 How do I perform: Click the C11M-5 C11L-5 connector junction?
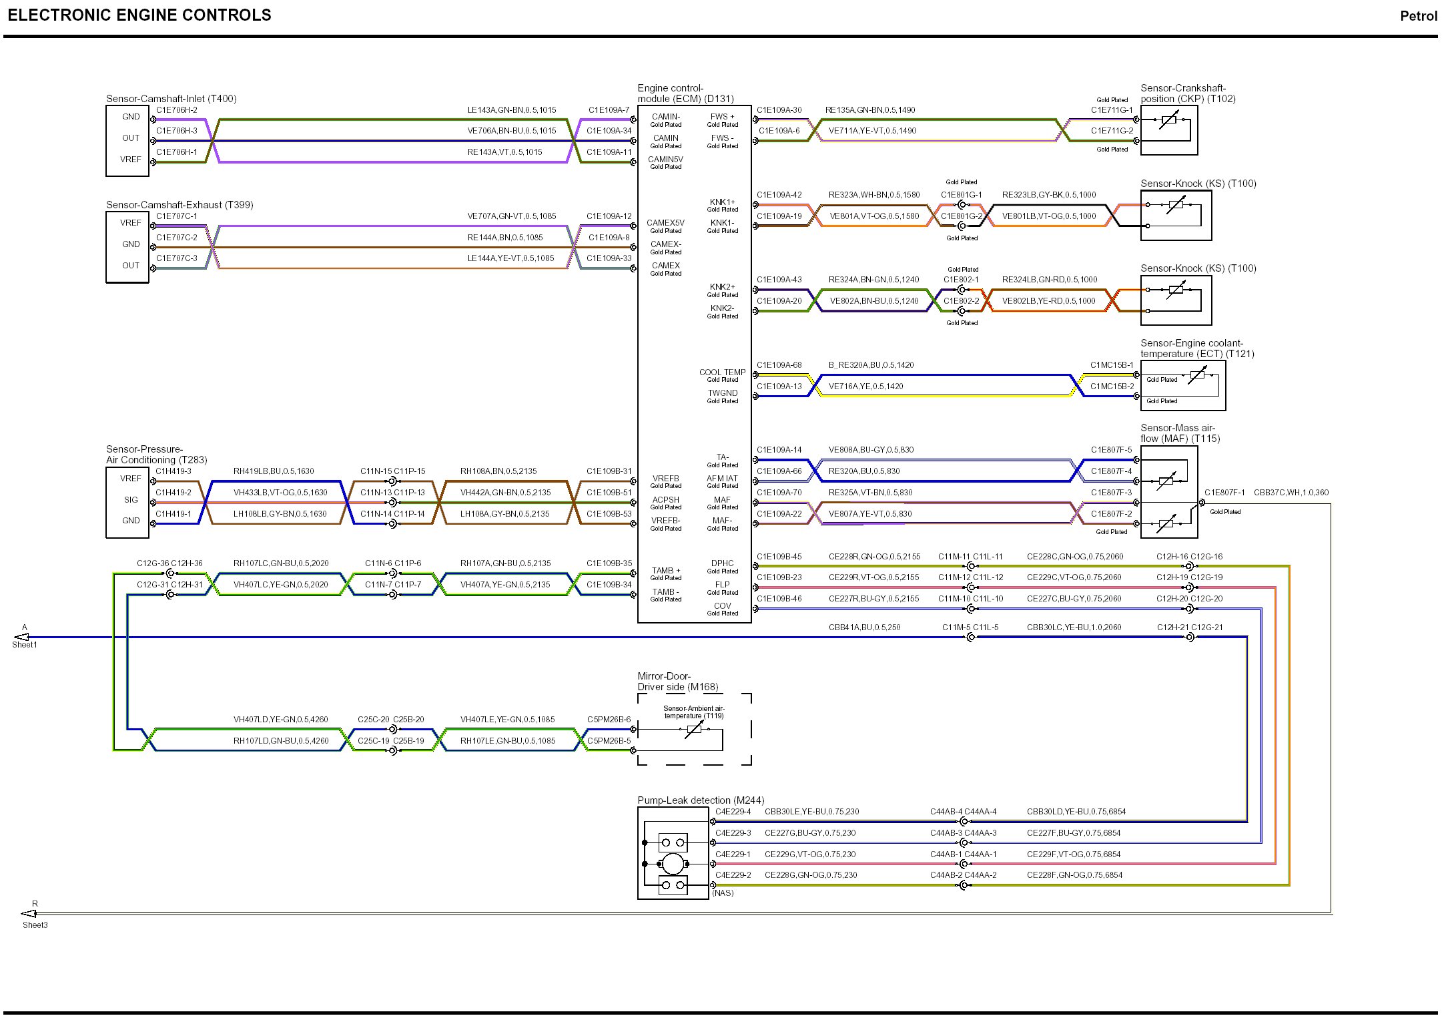click(x=970, y=637)
